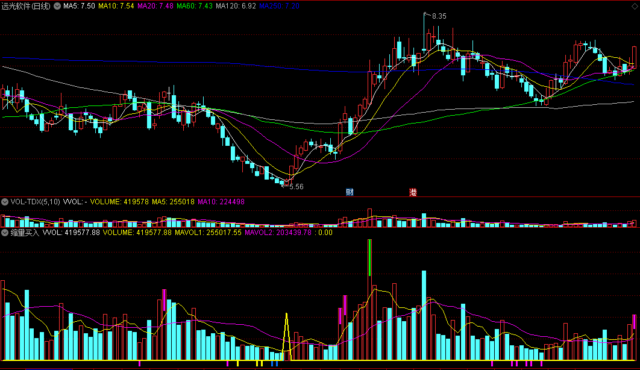Click the MA10: 224498 volume label

pos(221,201)
